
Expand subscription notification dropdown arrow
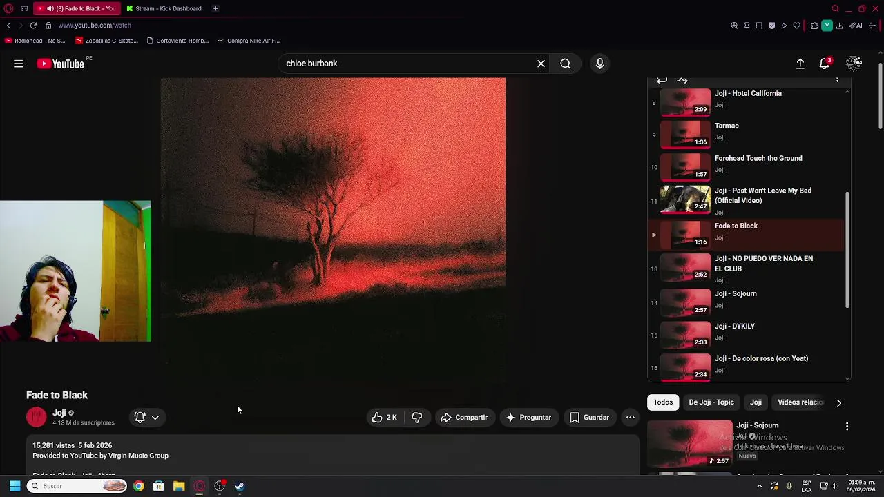[155, 418]
